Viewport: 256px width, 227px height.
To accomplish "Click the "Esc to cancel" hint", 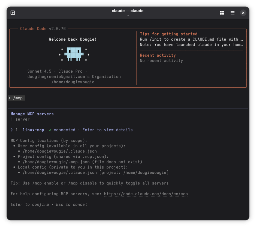I will pyautogui.click(x=71, y=204).
